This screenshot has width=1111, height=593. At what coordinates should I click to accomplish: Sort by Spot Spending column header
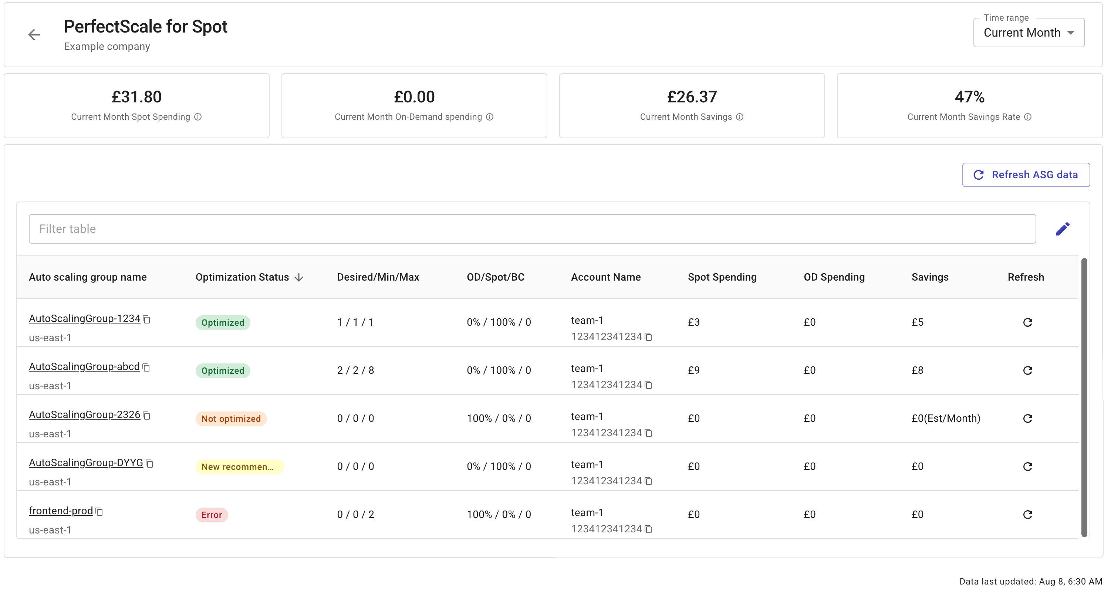click(x=722, y=277)
